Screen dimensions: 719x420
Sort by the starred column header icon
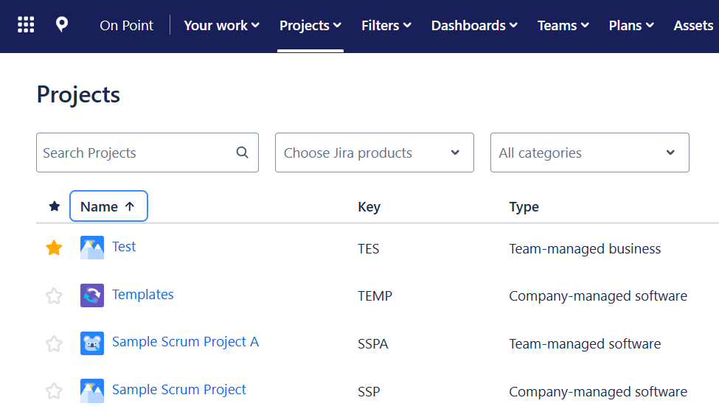54,206
